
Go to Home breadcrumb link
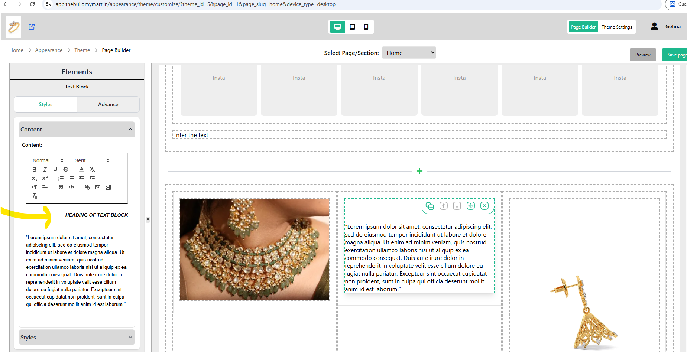[16, 50]
